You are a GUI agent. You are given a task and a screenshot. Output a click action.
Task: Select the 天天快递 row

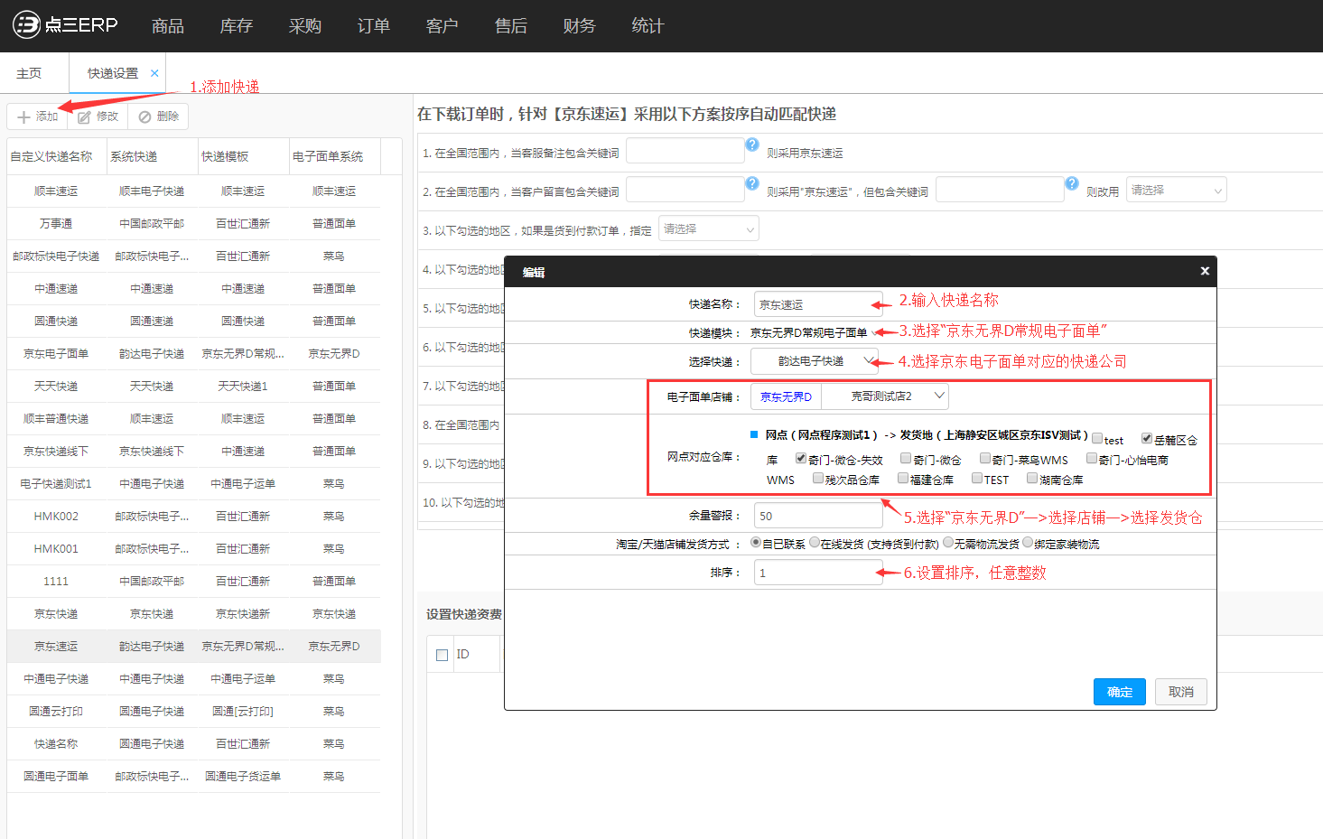194,386
